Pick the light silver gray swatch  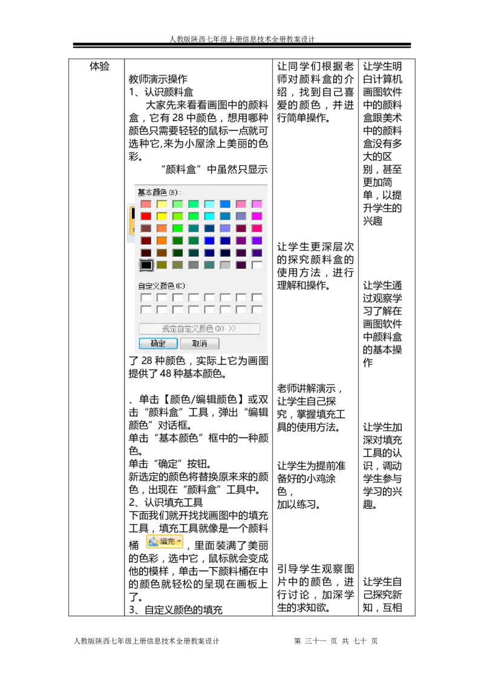225,265
